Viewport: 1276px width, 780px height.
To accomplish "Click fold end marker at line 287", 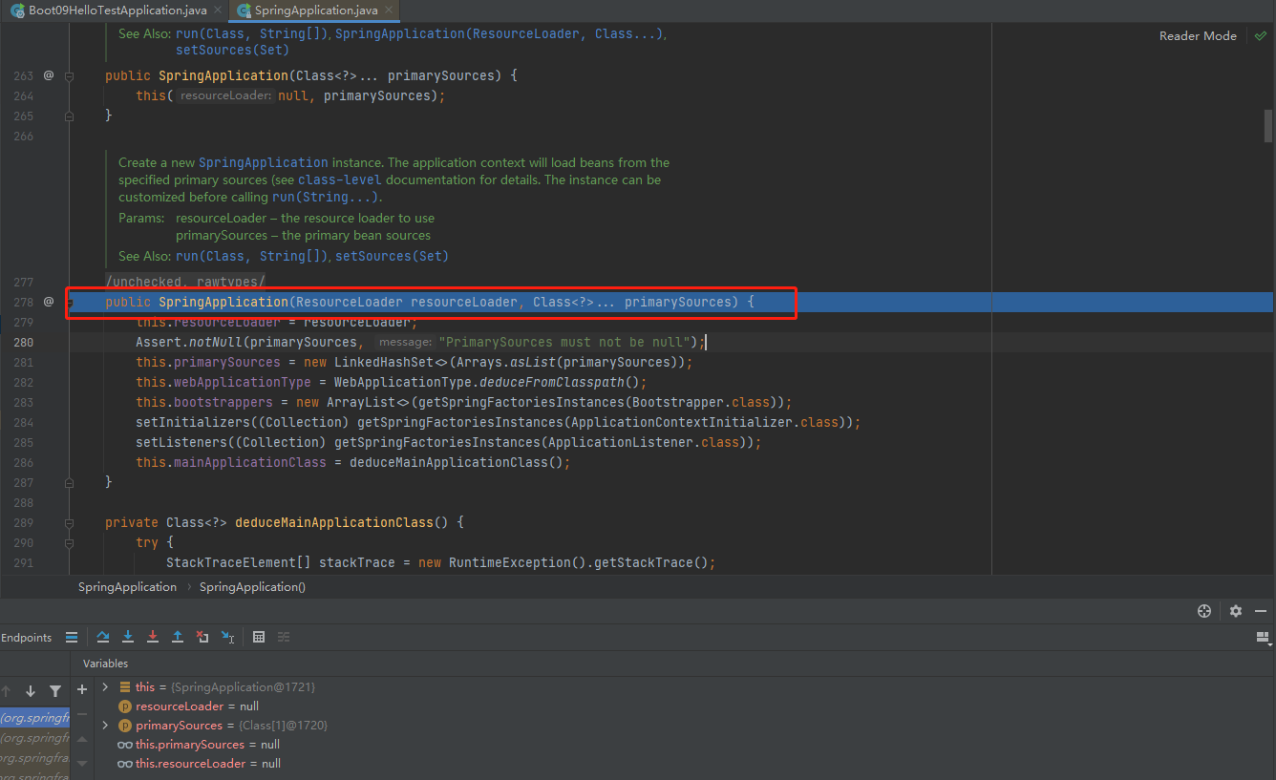I will pos(69,482).
